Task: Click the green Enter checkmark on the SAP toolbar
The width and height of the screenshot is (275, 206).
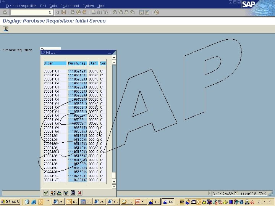Action: [5, 12]
